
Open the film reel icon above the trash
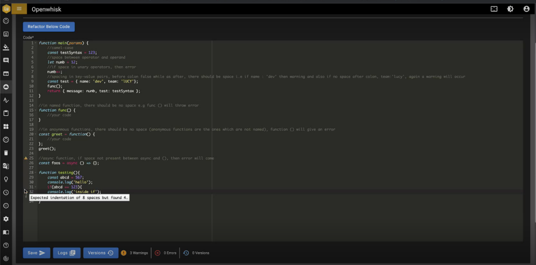point(6,140)
